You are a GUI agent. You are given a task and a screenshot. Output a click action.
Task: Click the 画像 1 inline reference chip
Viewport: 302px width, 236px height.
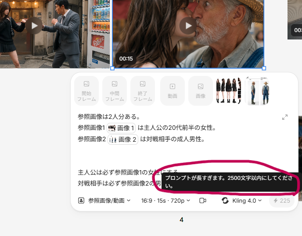121,128
